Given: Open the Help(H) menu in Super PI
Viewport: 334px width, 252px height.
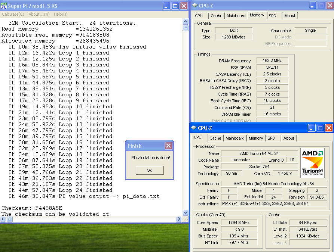Looking at the screenshot, I should click(61, 14).
